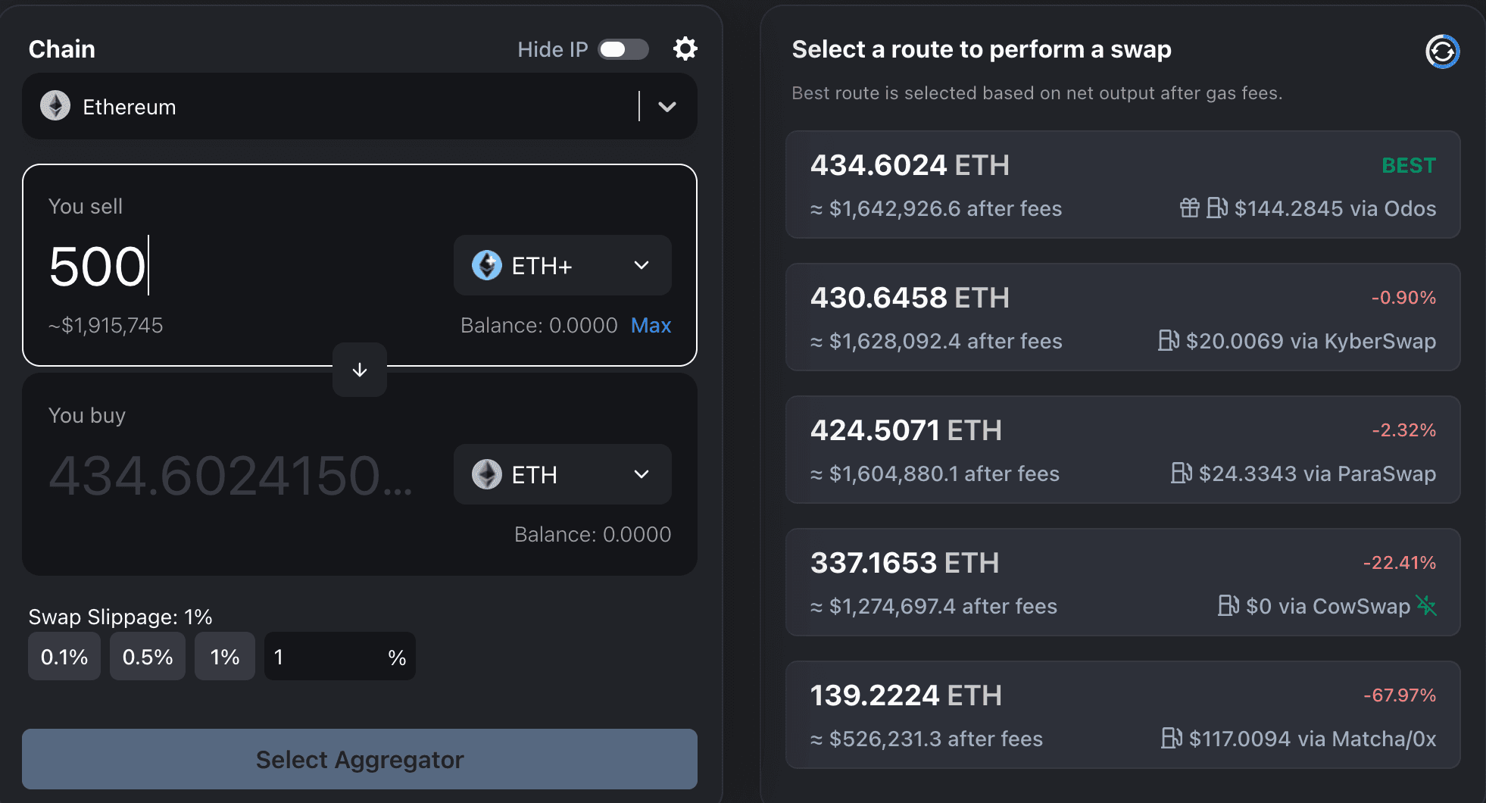Viewport: 1486px width, 803px height.
Task: Click the sell amount field showing 500
Action: [227, 267]
